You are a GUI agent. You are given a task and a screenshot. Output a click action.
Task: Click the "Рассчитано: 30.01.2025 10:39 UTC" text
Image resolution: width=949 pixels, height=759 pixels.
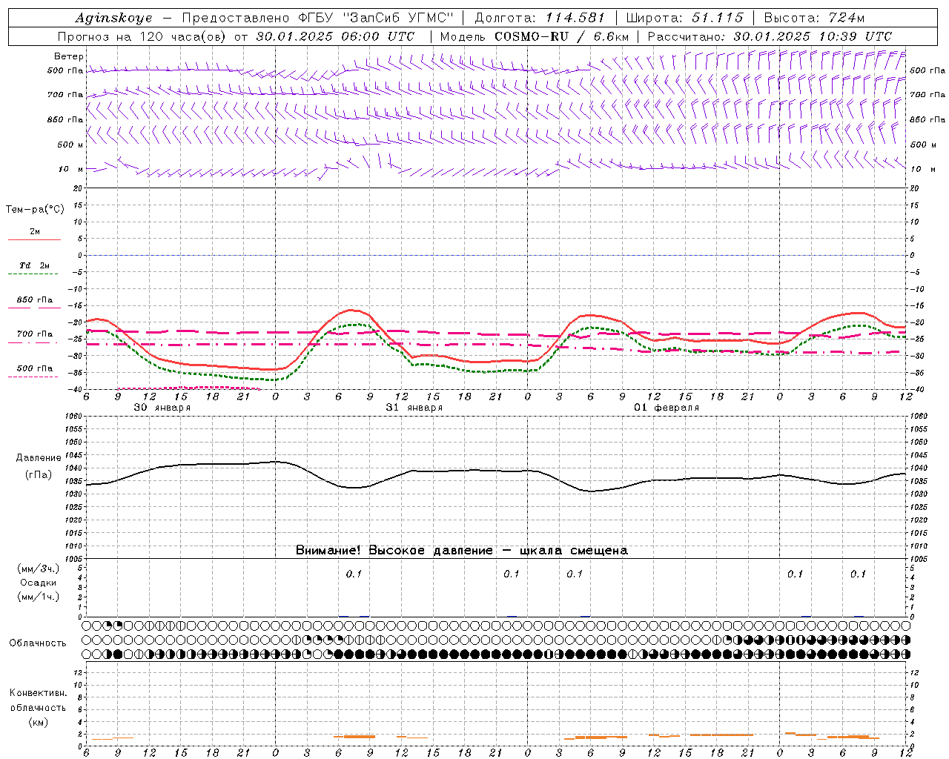pyautogui.click(x=770, y=36)
